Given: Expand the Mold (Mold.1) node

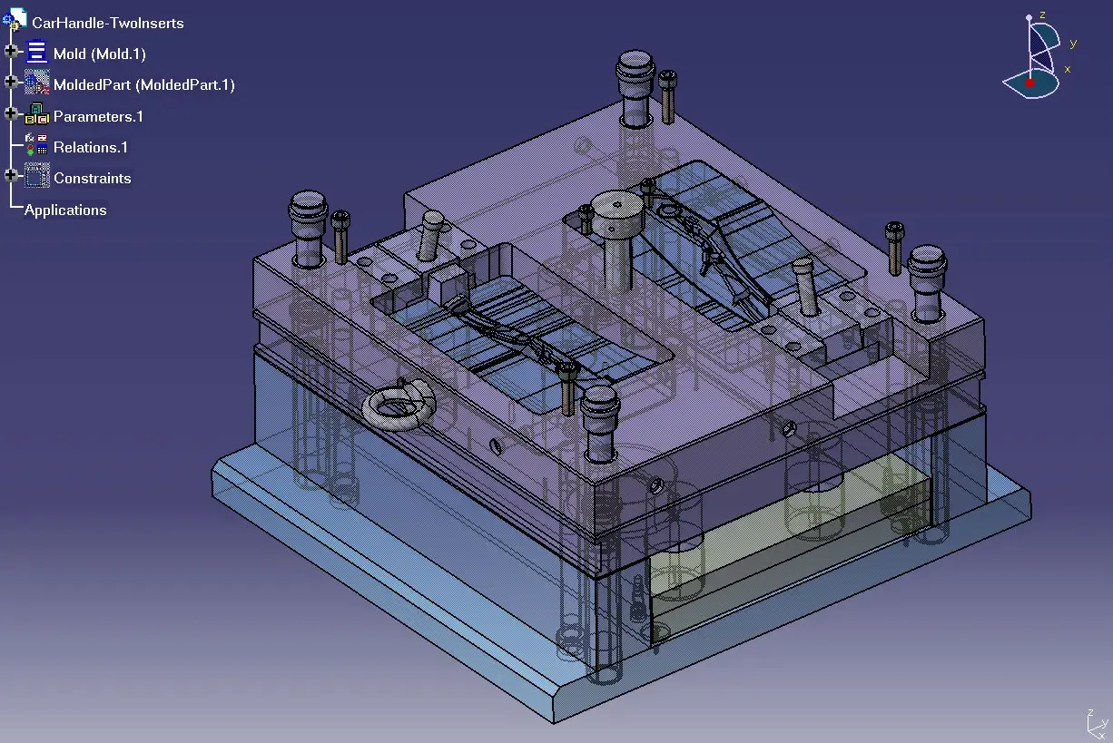Looking at the screenshot, I should pos(11,52).
